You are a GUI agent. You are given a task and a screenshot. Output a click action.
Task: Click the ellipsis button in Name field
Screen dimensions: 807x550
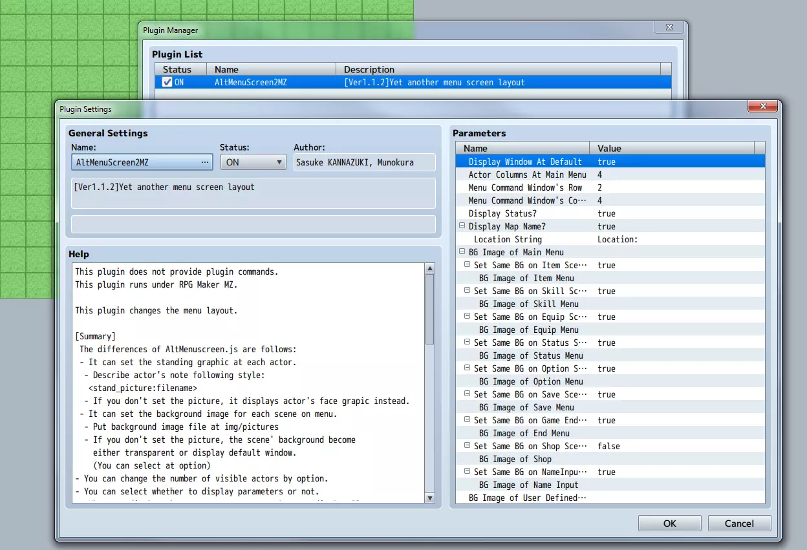click(205, 162)
